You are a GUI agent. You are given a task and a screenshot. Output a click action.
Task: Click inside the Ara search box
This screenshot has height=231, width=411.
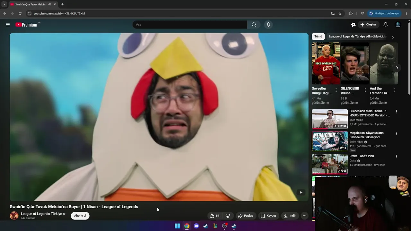click(x=190, y=25)
